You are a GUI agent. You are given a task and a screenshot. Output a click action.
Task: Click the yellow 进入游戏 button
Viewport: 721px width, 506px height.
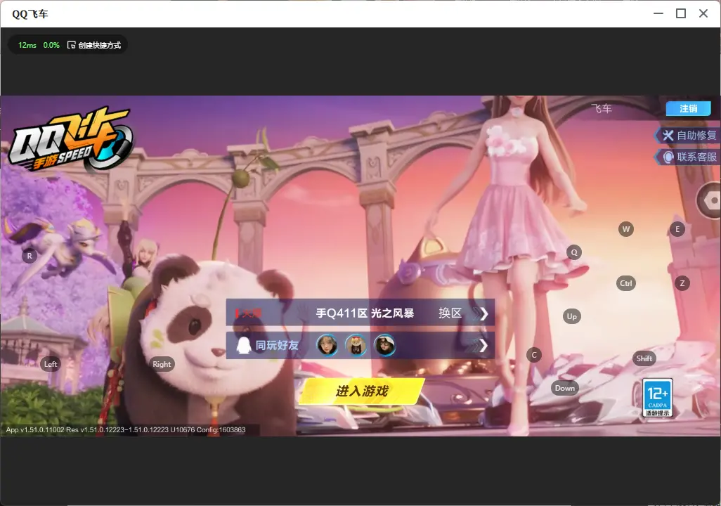[361, 391]
